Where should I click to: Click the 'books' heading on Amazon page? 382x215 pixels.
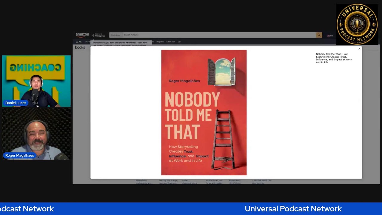80,47
